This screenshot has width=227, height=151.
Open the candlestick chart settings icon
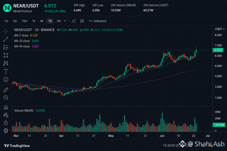[82, 21]
